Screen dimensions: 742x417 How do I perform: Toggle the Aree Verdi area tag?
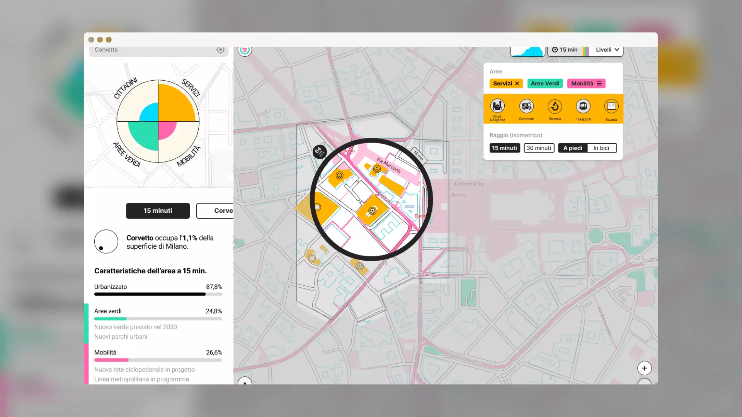(x=545, y=83)
